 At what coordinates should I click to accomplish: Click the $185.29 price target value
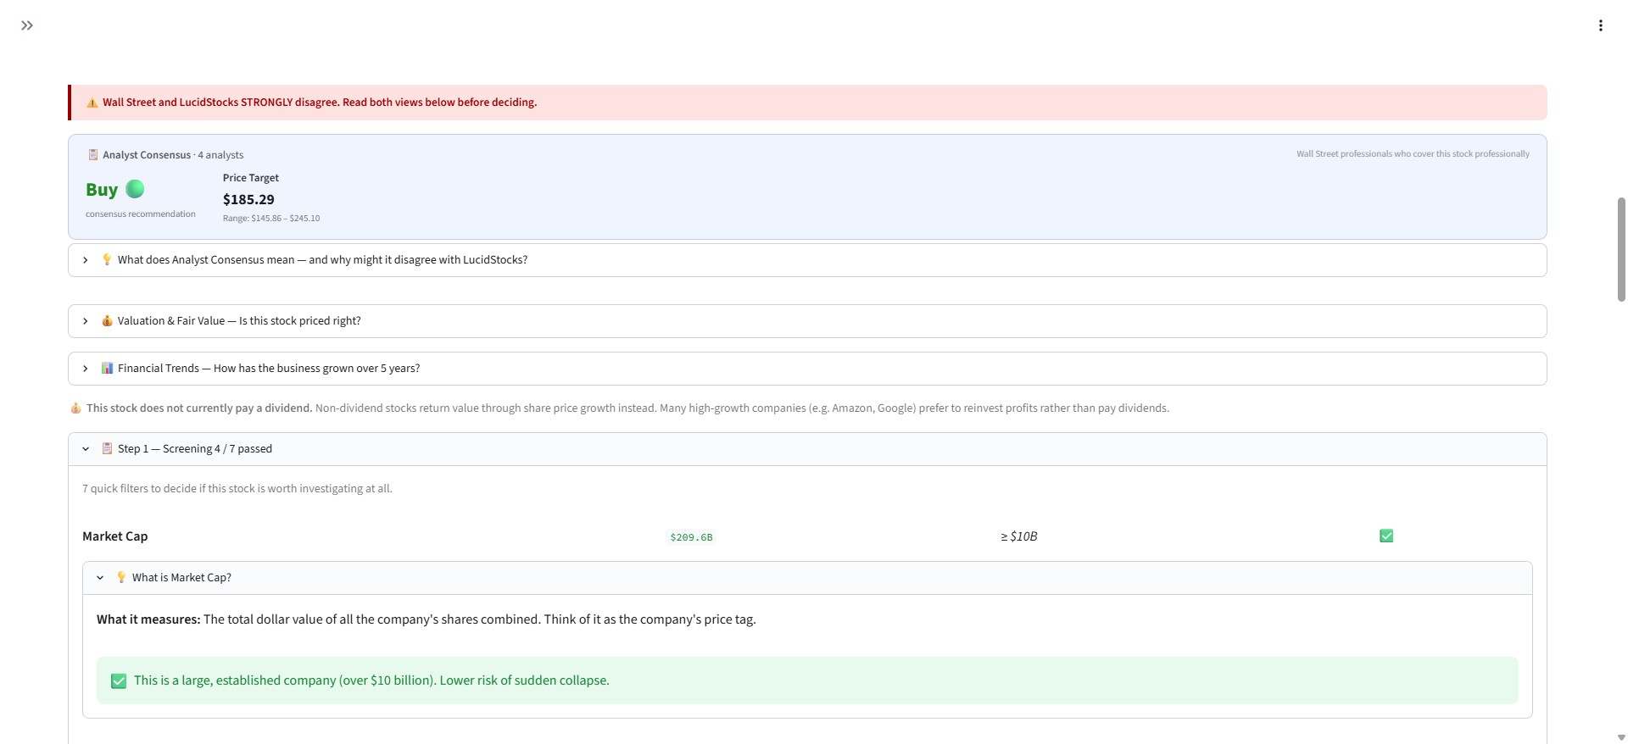coord(248,199)
